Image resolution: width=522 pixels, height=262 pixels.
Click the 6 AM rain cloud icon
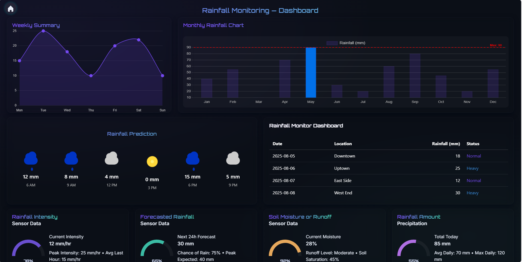[x=31, y=159]
